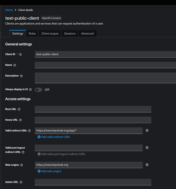The width and height of the screenshot is (176, 189).
Task: Show help for Web origins
Action: pos(21,165)
